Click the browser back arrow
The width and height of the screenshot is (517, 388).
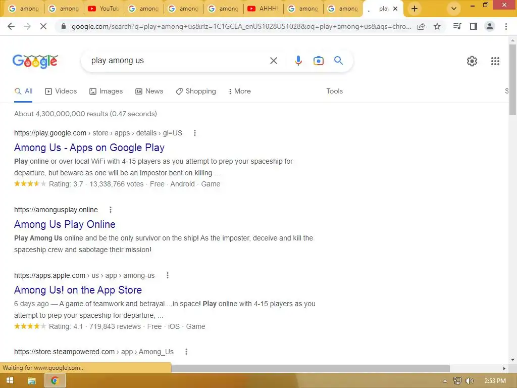11,26
